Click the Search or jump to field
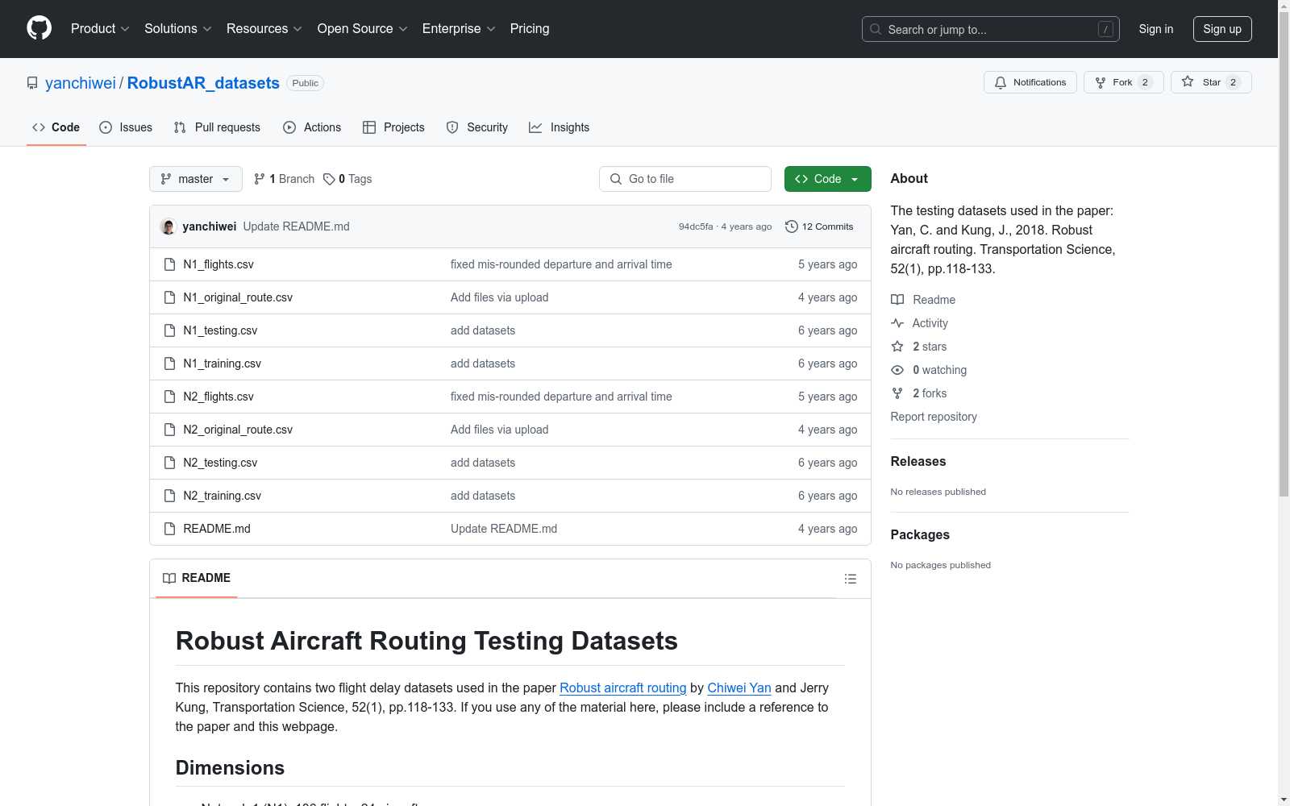1290x806 pixels. point(991,29)
